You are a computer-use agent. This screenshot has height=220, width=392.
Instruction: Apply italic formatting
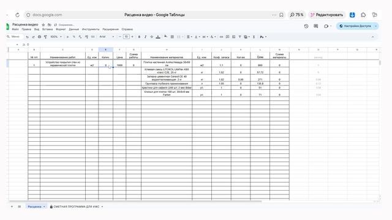145,37
